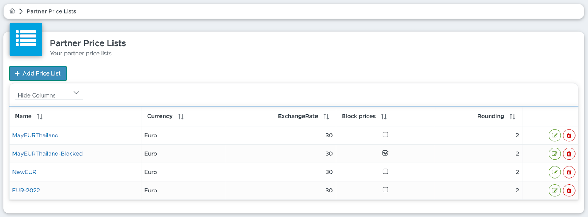Click Partner Price Lists breadcrumb text
The height and width of the screenshot is (217, 588).
click(51, 11)
